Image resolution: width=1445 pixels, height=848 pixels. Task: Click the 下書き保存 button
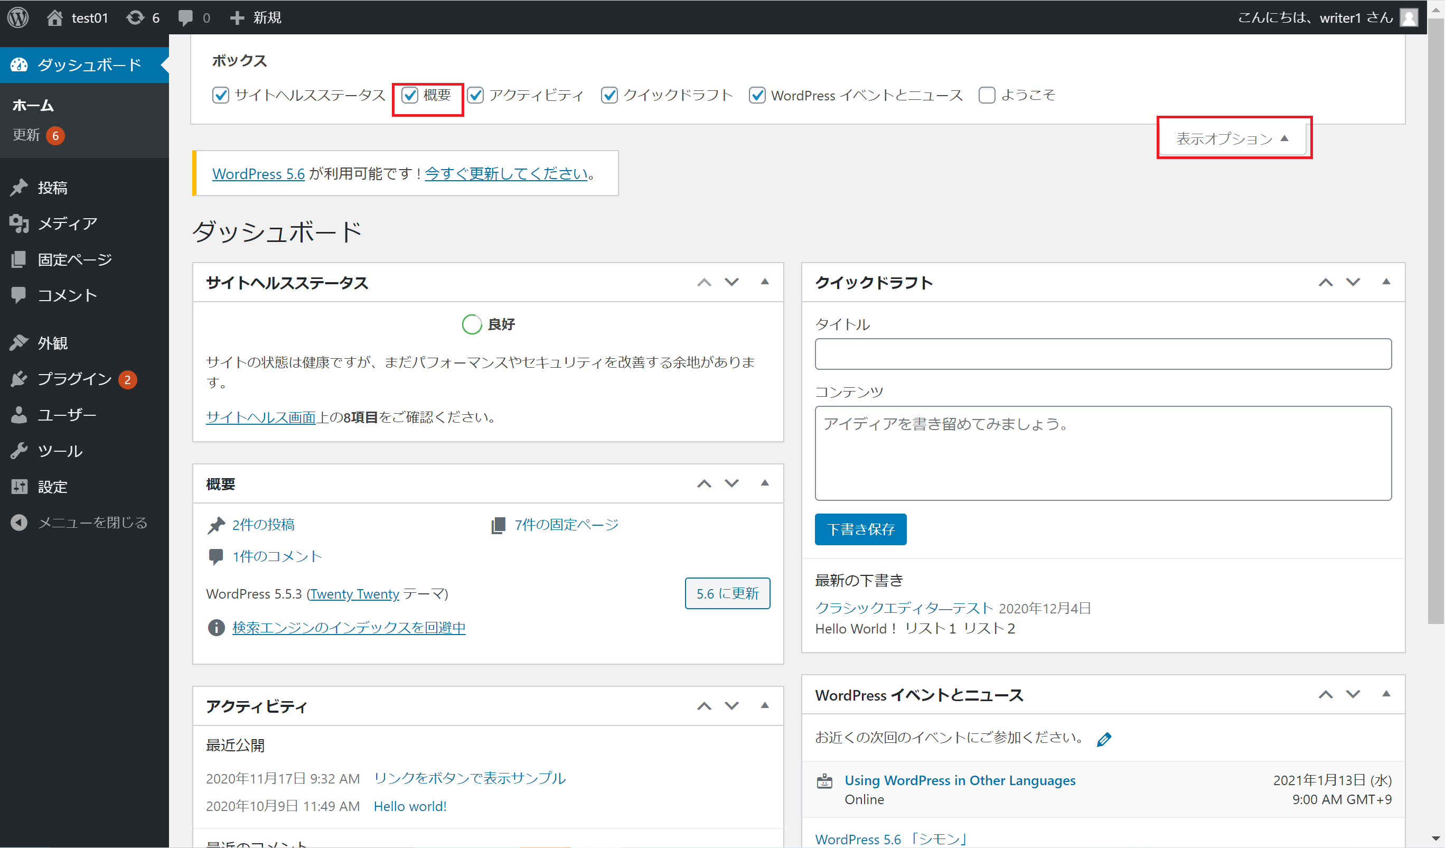[860, 529]
